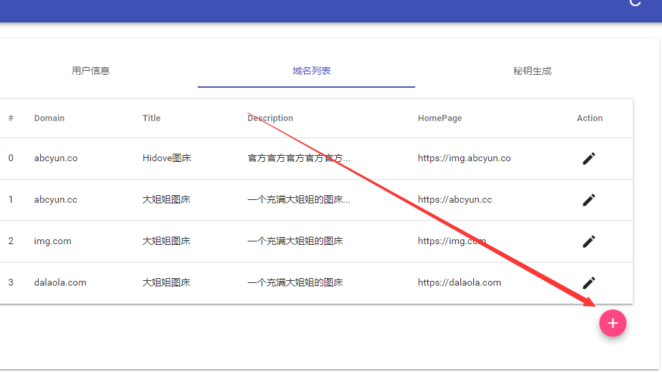
Task: Edit the img.com domain row
Action: [x=589, y=241]
